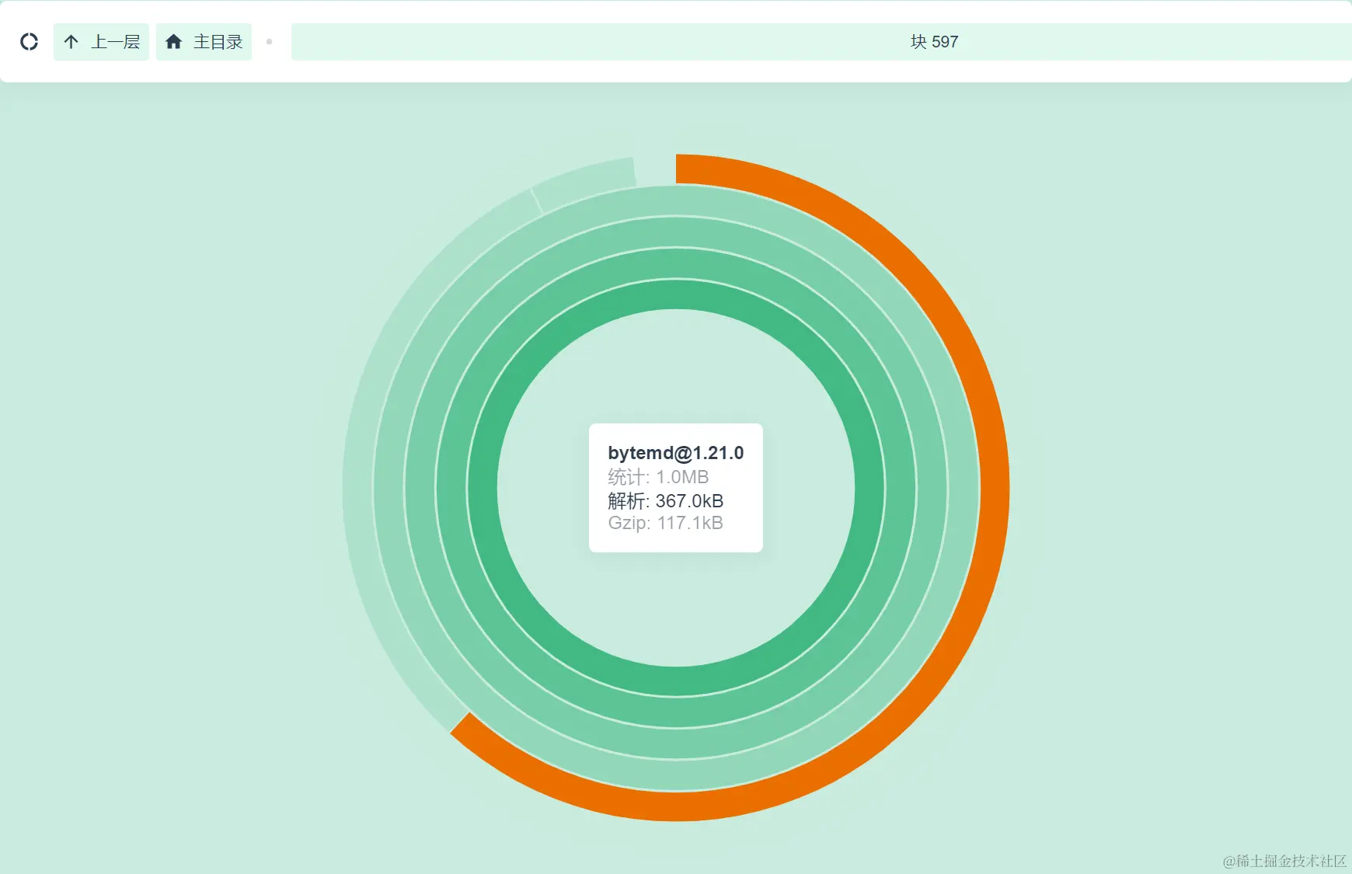Click the 解析: 367.0kB size line
1352x874 pixels.
pos(666,501)
